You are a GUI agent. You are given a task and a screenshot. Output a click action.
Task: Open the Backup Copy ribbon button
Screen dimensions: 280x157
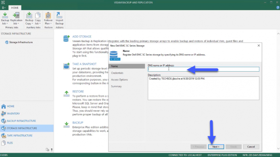29,19
